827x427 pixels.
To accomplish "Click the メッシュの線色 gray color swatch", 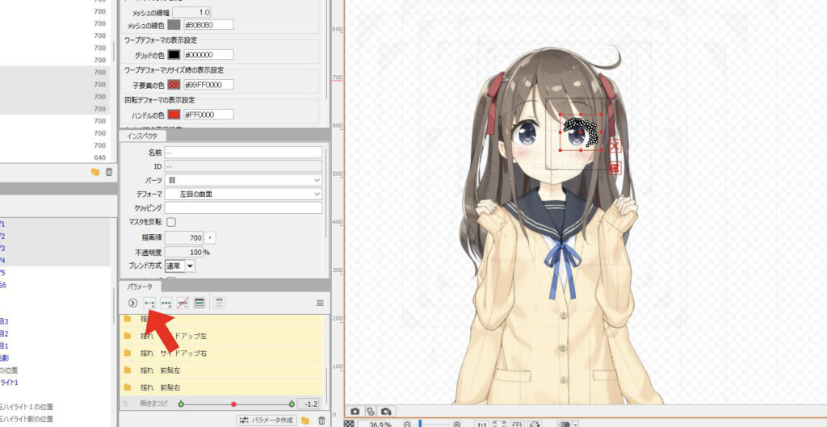I will (174, 25).
